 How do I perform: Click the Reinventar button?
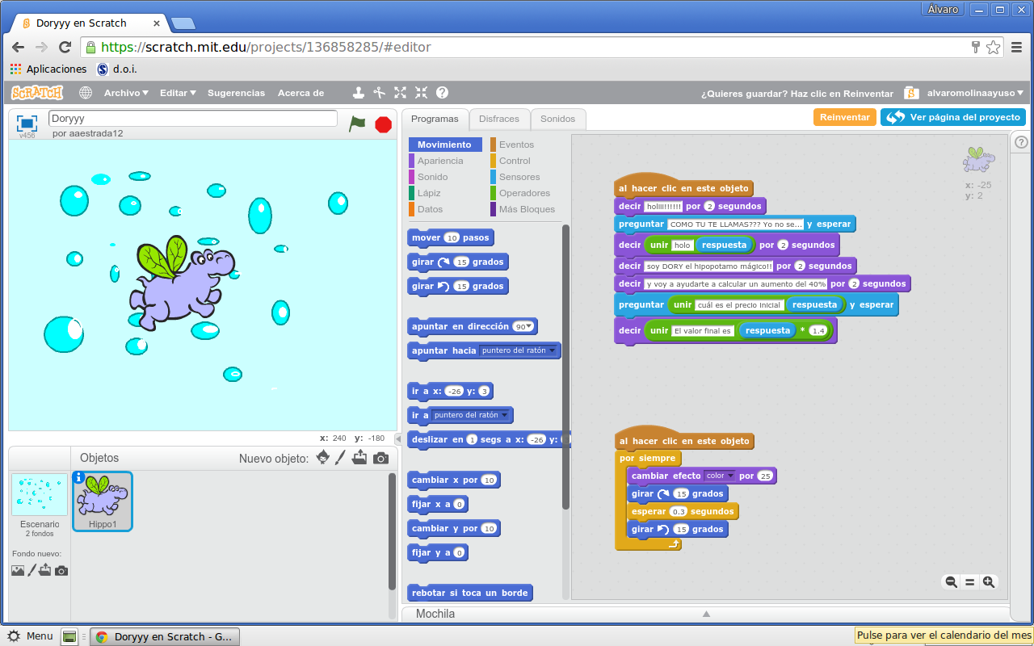pos(844,116)
